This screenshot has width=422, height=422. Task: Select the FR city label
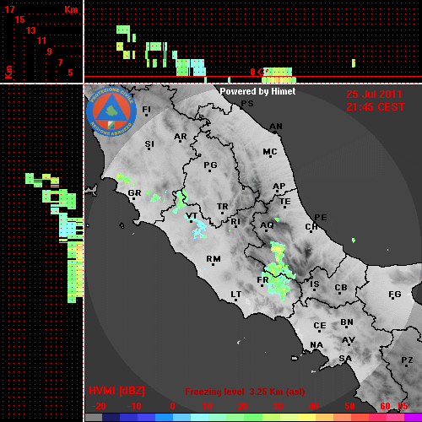262,280
